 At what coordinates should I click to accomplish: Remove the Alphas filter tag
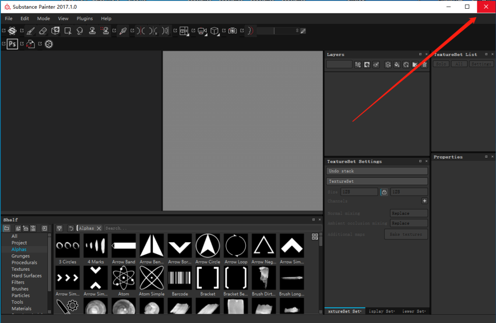pos(99,228)
